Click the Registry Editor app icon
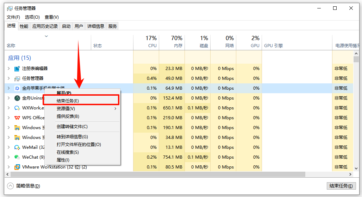Image resolution: width=362 pixels, height=197 pixels. (x=17, y=69)
